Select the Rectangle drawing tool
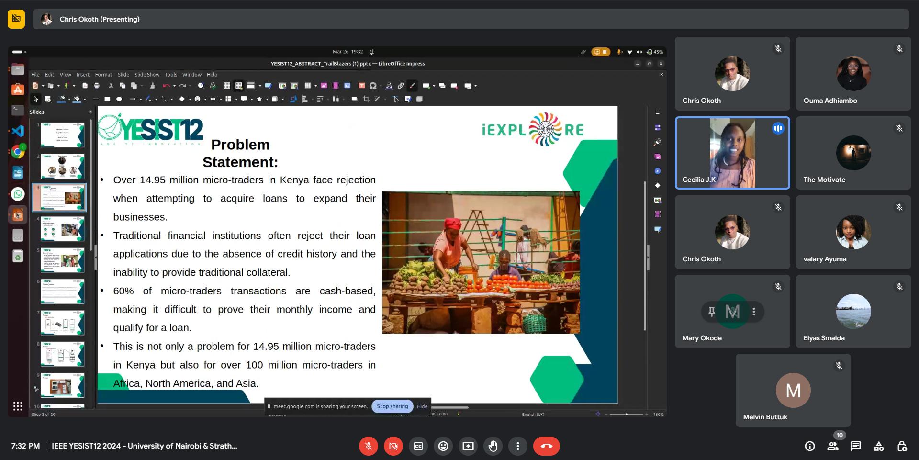The height and width of the screenshot is (460, 919). (x=107, y=99)
